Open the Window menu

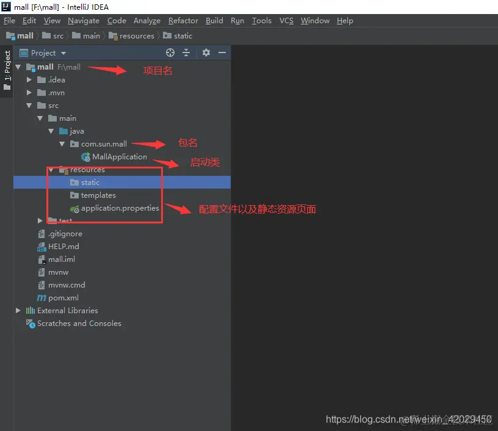point(315,21)
